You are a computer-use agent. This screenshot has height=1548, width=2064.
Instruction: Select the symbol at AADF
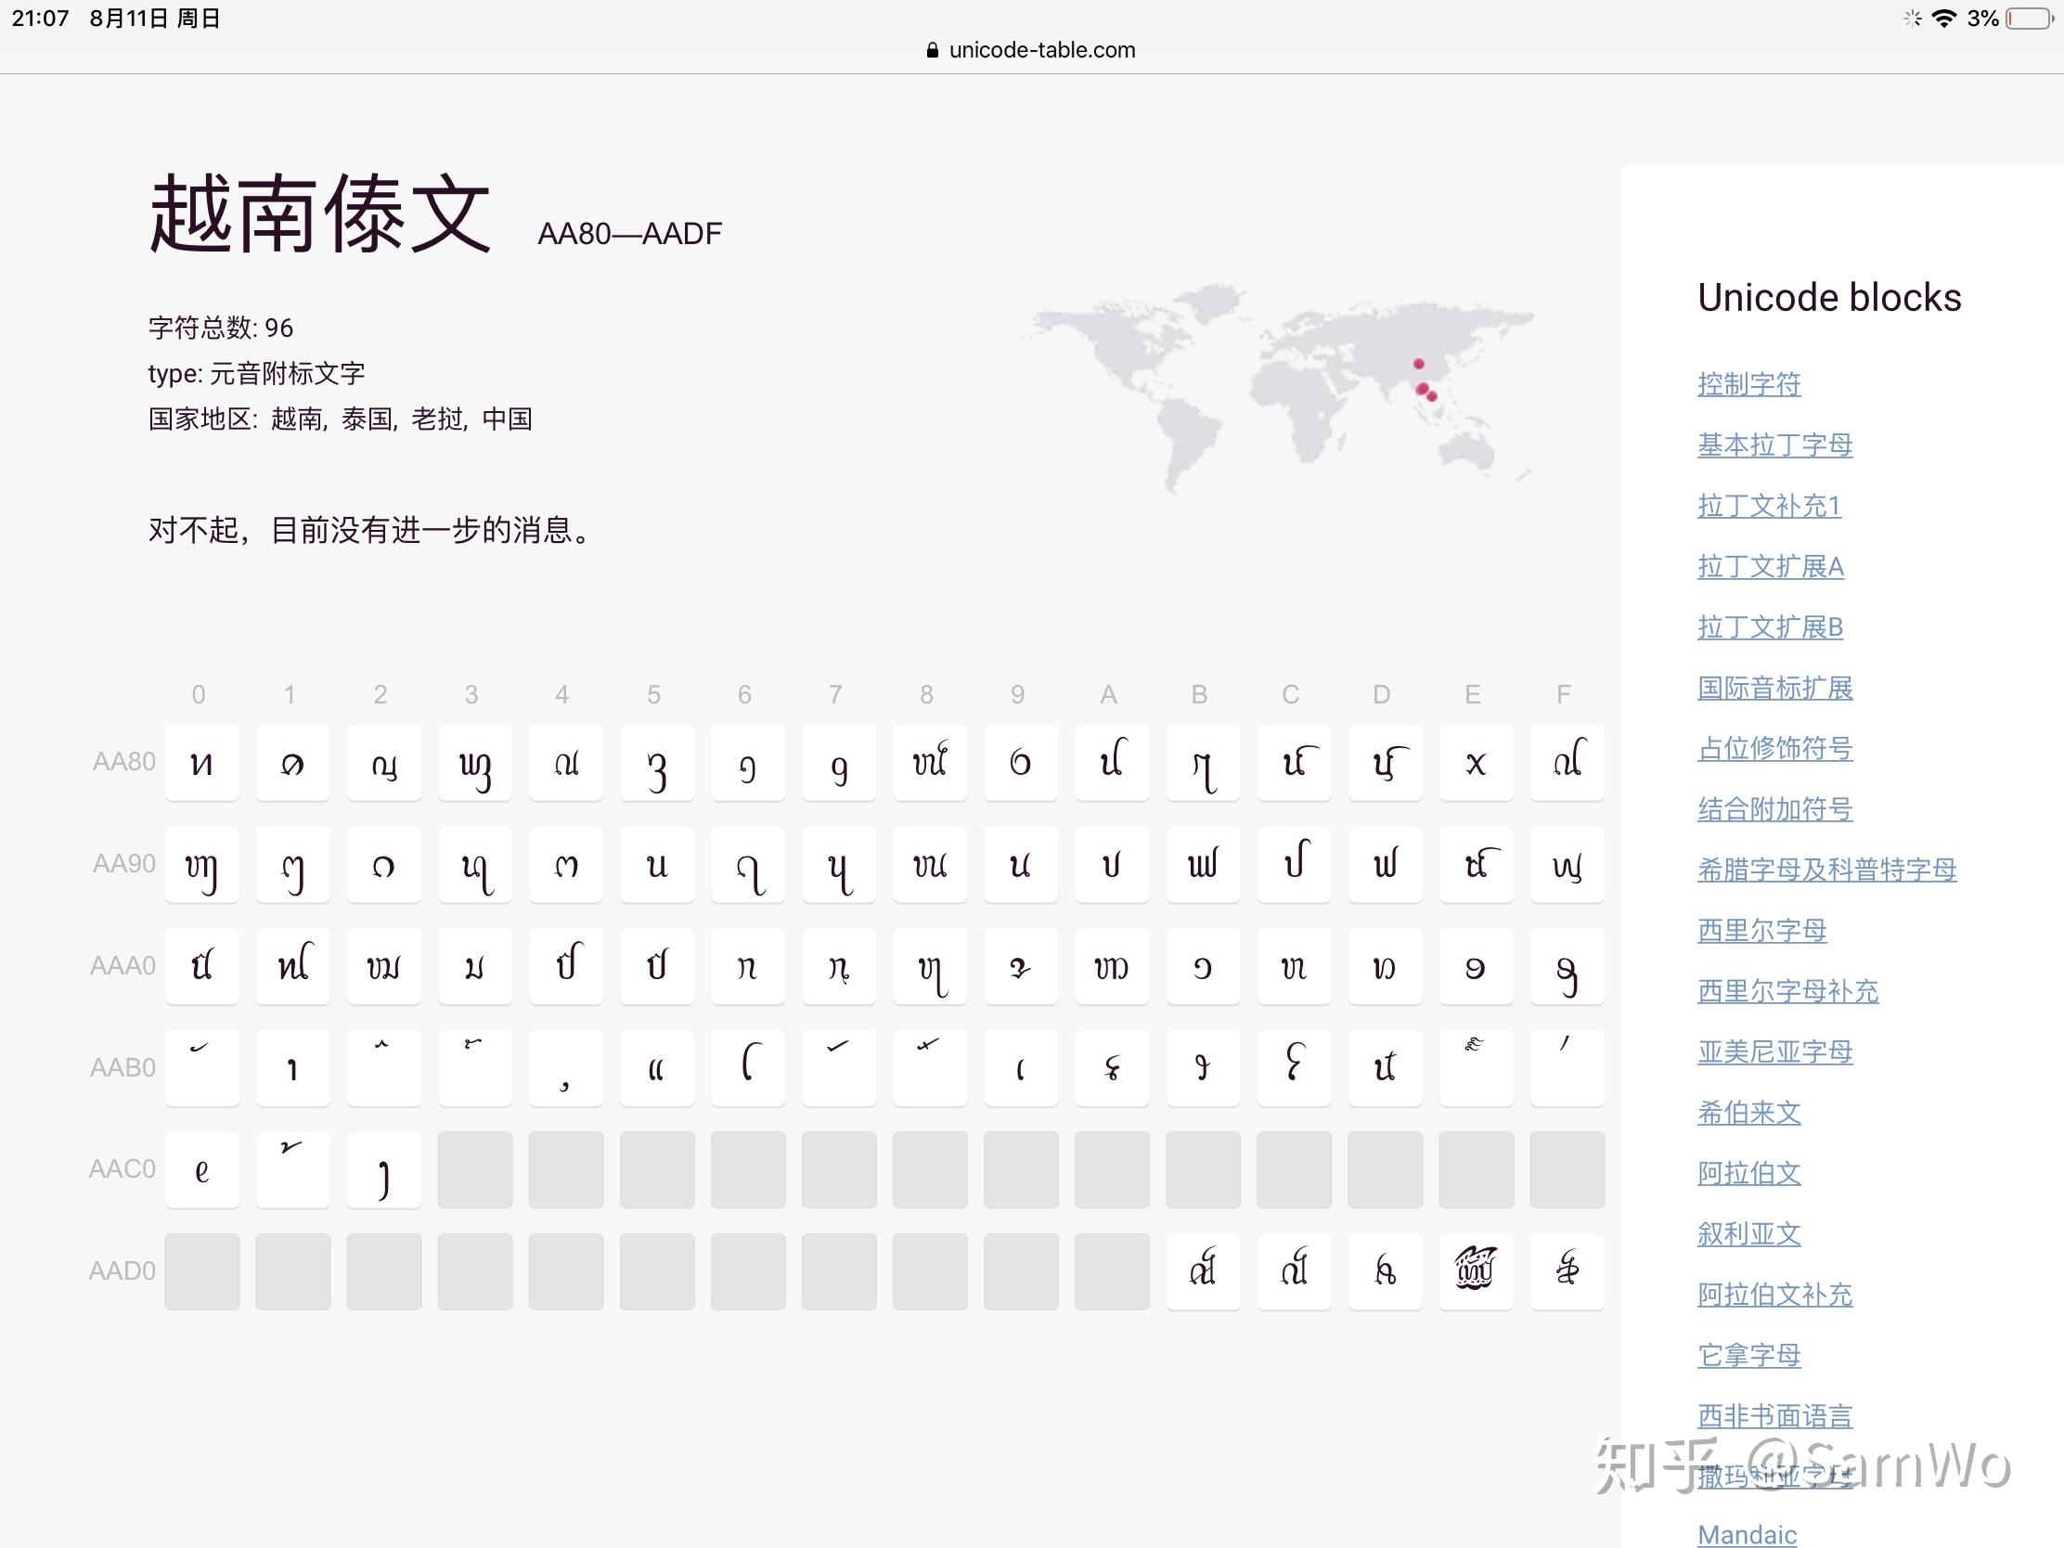[1567, 1271]
